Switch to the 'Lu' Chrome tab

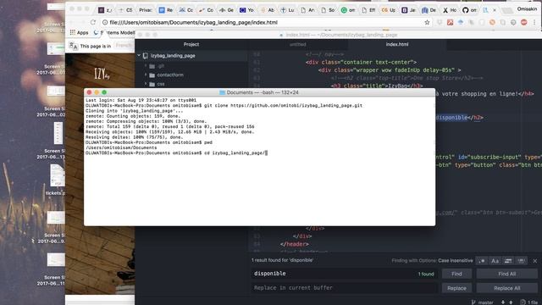(x=287, y=10)
